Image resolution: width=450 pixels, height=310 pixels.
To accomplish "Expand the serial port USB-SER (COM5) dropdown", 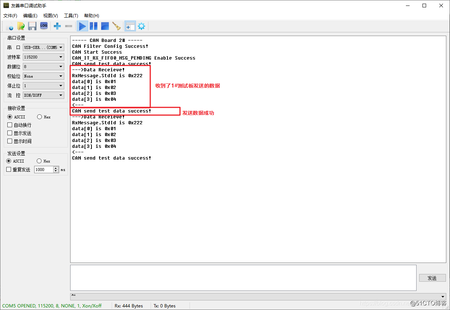I will click(x=43, y=47).
